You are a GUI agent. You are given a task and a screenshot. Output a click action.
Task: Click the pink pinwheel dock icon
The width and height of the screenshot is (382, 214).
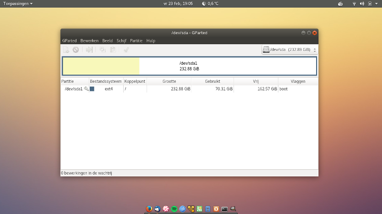coord(166,209)
